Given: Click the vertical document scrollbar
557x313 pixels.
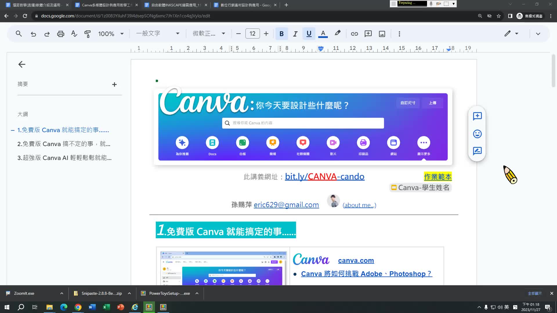Looking at the screenshot, I should pos(553,70).
